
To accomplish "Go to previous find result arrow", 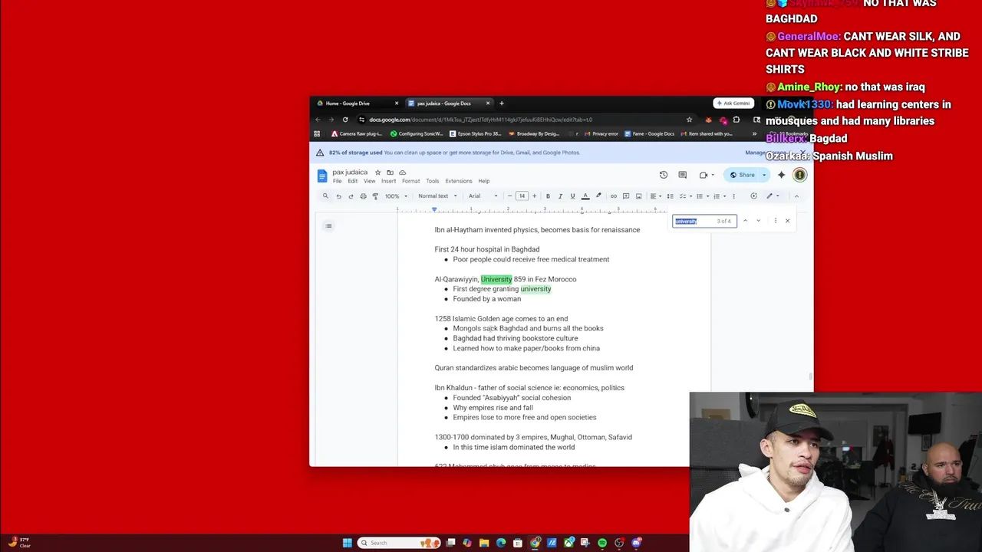I will pyautogui.click(x=745, y=221).
